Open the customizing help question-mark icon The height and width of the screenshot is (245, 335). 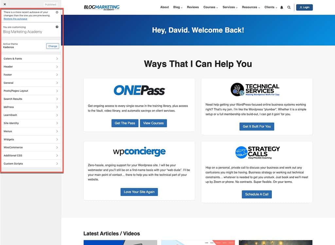tap(57, 27)
